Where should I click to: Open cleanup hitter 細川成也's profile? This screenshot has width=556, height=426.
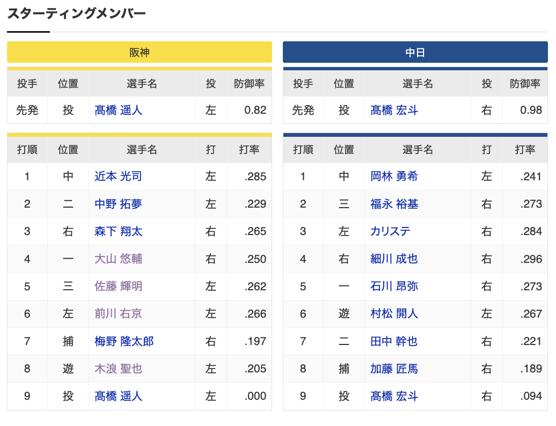pyautogui.click(x=394, y=259)
